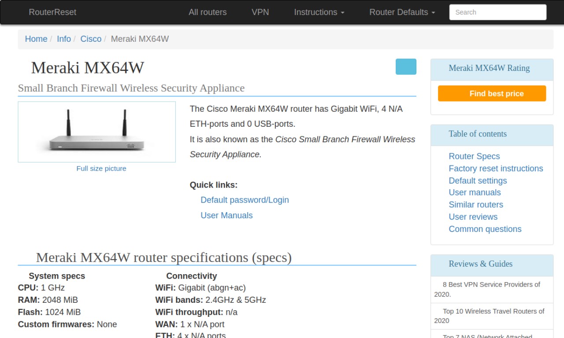Select the Meraki MX64W page title
Viewport: 564px width, 338px height.
[x=88, y=68]
